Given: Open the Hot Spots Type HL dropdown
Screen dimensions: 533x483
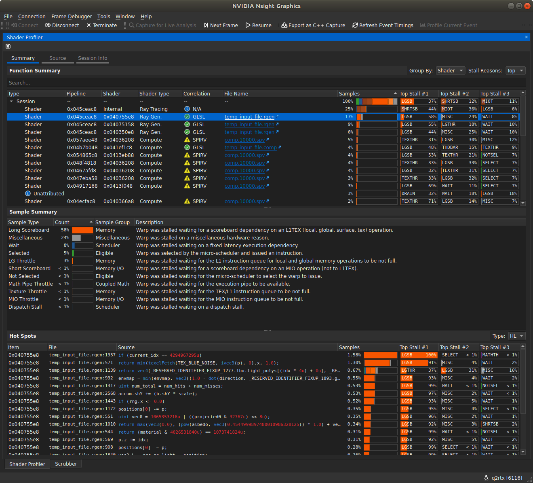Looking at the screenshot, I should click(x=516, y=336).
